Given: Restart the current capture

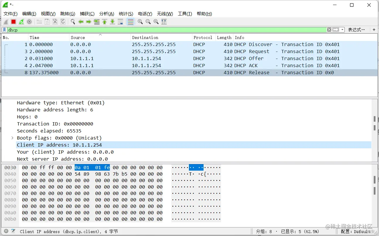Looking at the screenshot, I should (x=21, y=22).
